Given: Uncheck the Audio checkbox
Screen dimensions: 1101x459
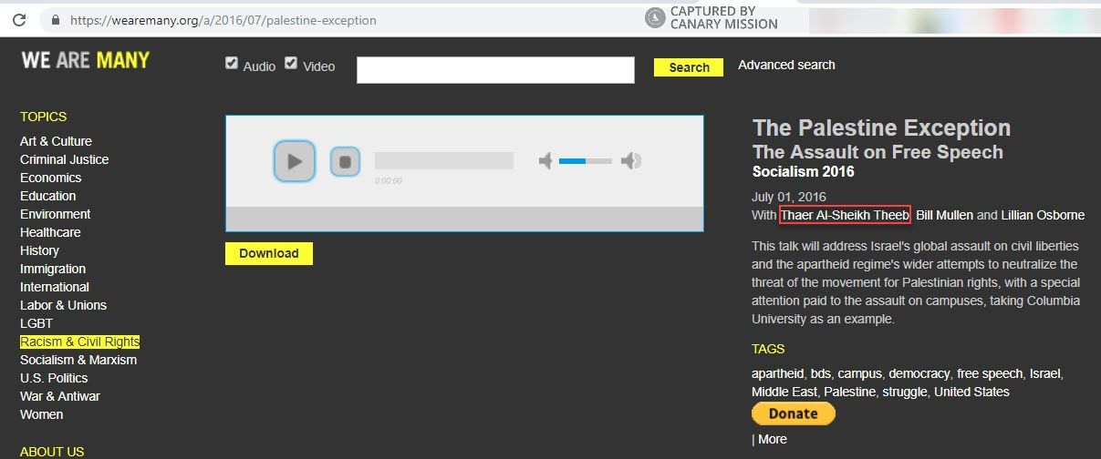Looking at the screenshot, I should [x=232, y=63].
